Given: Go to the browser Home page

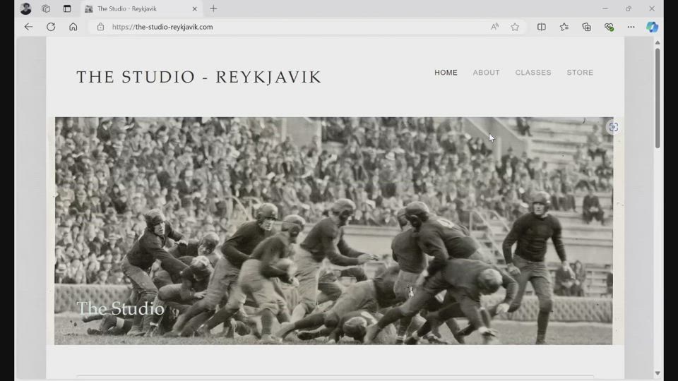Looking at the screenshot, I should tap(73, 27).
